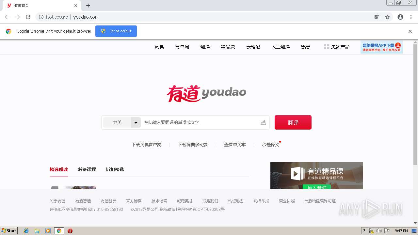Reload the youdao.com page
The height and width of the screenshot is (235, 418).
point(28,17)
